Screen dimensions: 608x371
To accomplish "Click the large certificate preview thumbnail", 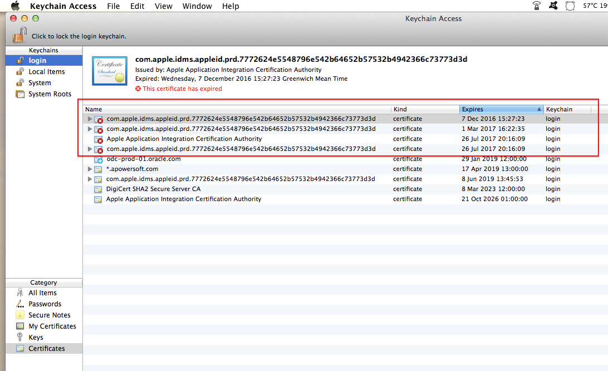I will pyautogui.click(x=110, y=71).
